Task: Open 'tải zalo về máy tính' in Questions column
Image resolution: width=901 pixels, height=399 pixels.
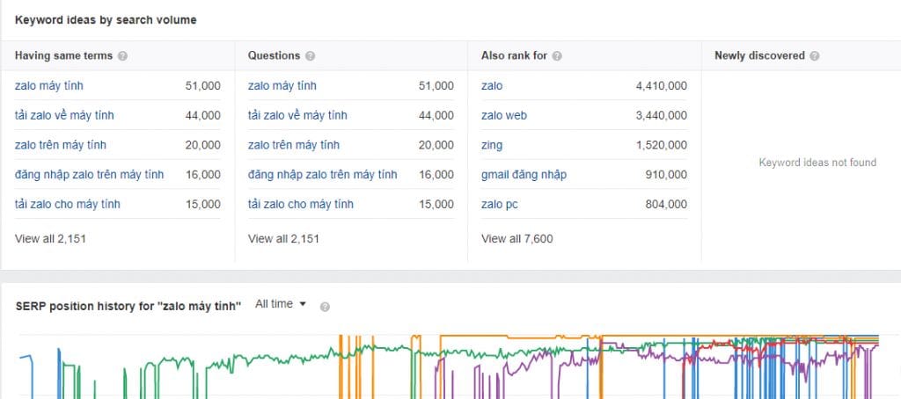Action: pyautogui.click(x=297, y=115)
